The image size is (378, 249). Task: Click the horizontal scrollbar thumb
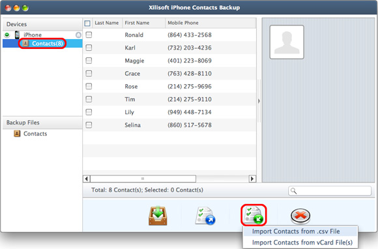[143, 179]
